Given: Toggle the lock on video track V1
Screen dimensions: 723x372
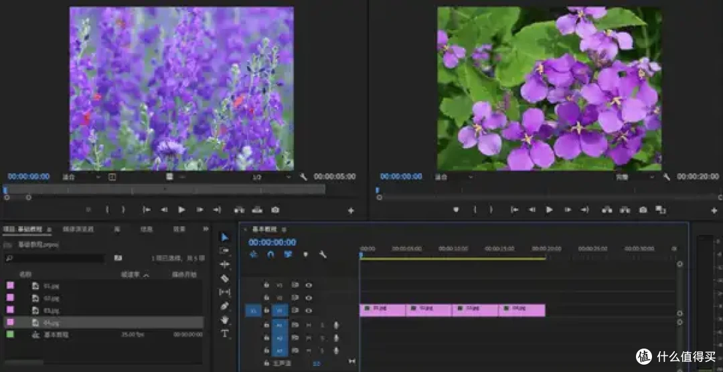Looking at the screenshot, I should click(266, 310).
